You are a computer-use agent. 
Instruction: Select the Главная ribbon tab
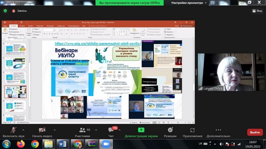(13, 25)
